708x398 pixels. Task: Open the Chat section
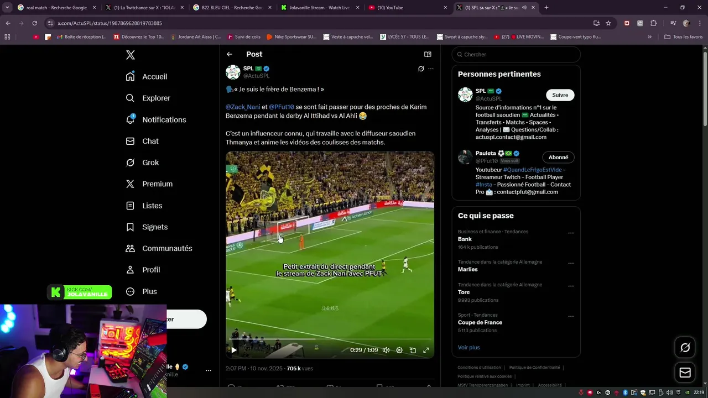coord(142,141)
